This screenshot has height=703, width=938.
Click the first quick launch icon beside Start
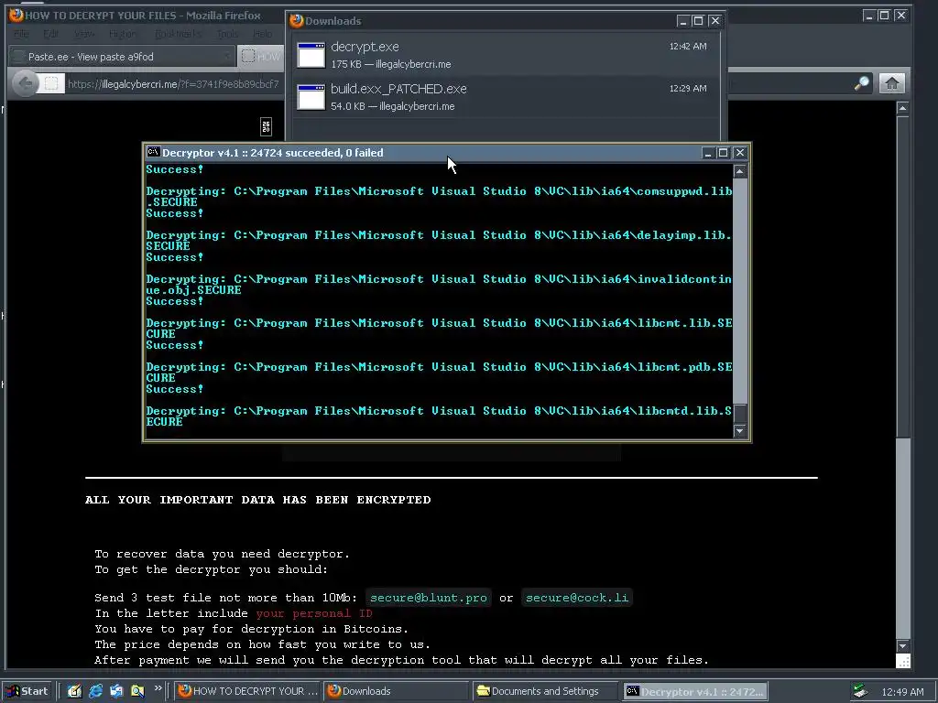pyautogui.click(x=74, y=691)
